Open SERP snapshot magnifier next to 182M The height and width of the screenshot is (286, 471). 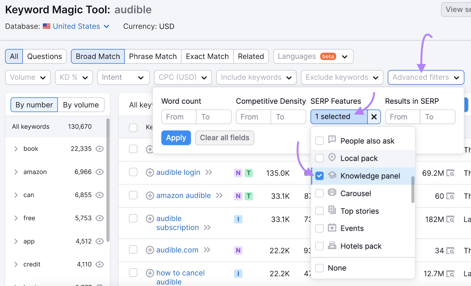451,219
